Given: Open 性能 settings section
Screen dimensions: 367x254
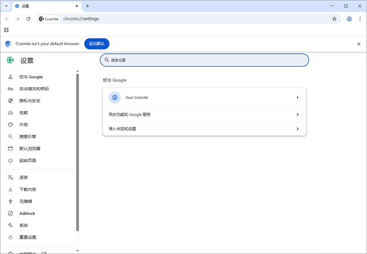Looking at the screenshot, I should pyautogui.click(x=23, y=113).
